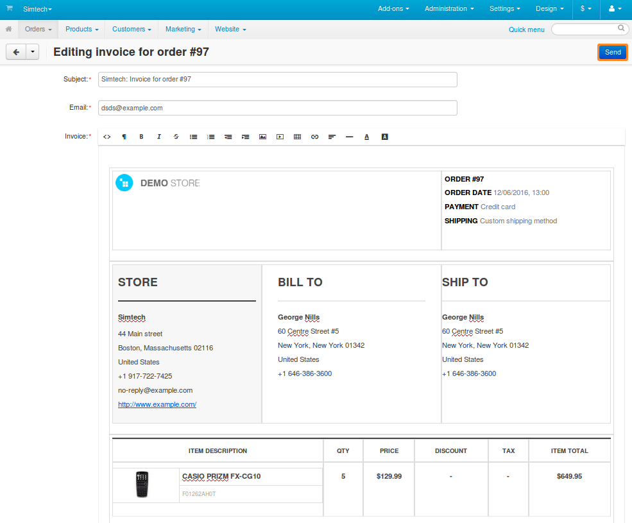This screenshot has height=523, width=632.
Task: Open the Marketing menu
Action: click(184, 29)
